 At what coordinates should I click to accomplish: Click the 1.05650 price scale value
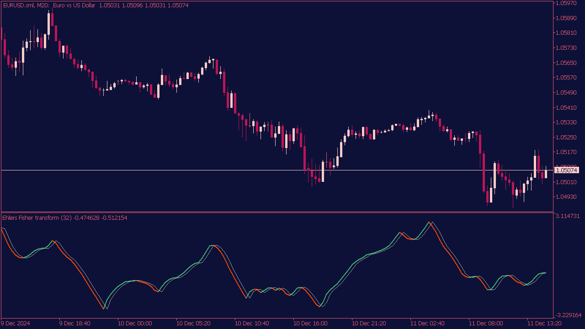coord(566,63)
